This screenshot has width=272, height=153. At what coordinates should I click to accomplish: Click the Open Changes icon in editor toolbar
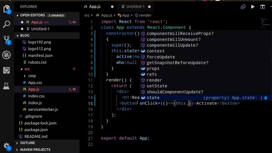243,7
